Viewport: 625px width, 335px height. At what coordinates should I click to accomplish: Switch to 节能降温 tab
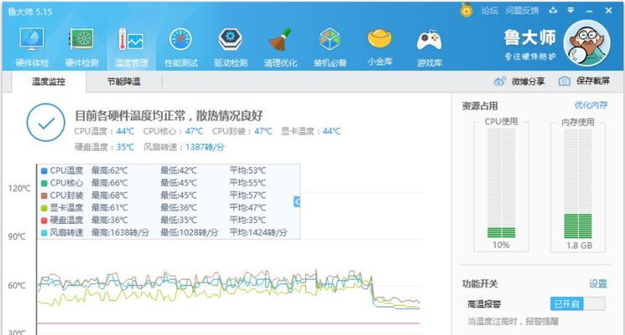coord(124,81)
